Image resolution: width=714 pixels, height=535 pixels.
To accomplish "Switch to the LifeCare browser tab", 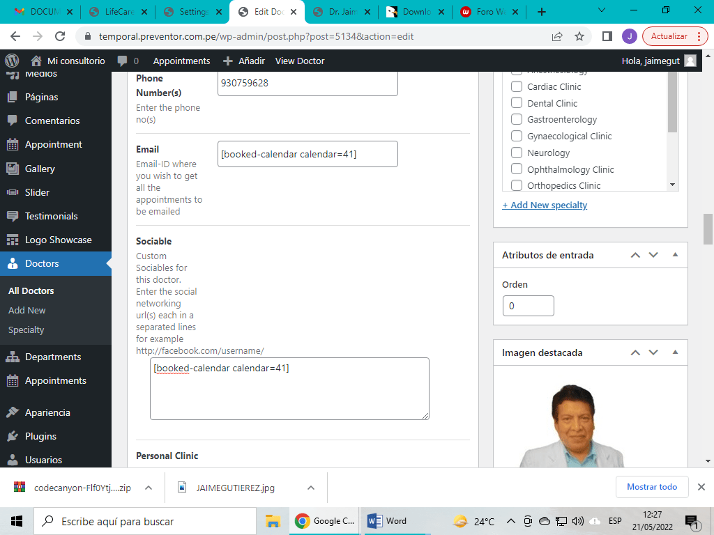I will (119, 12).
